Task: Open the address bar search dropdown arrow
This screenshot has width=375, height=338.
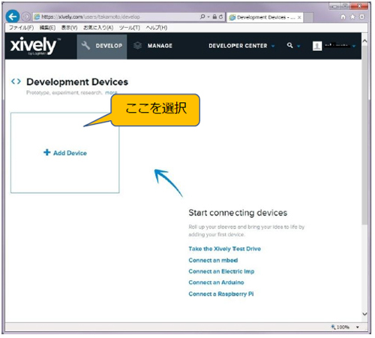Action: (208, 17)
